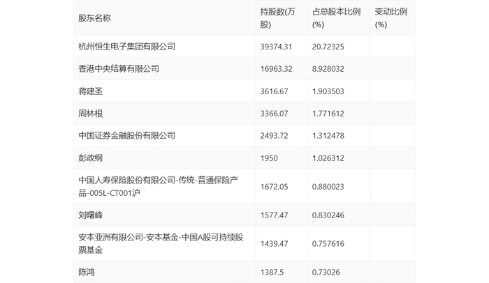Select the value 1387.5
This screenshot has width=489, height=283.
pyautogui.click(x=272, y=272)
